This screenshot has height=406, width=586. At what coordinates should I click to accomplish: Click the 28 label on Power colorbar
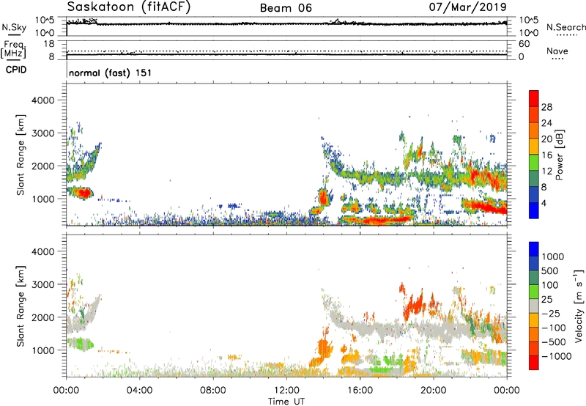546,107
